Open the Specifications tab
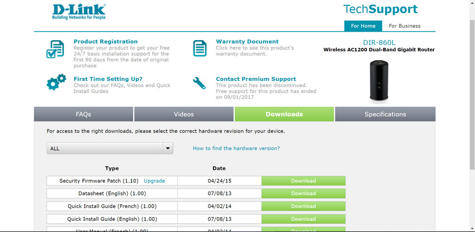 (385, 114)
